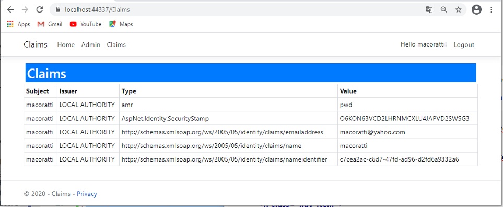Click the Subject column header
This screenshot has height=207, width=503.
40,91
